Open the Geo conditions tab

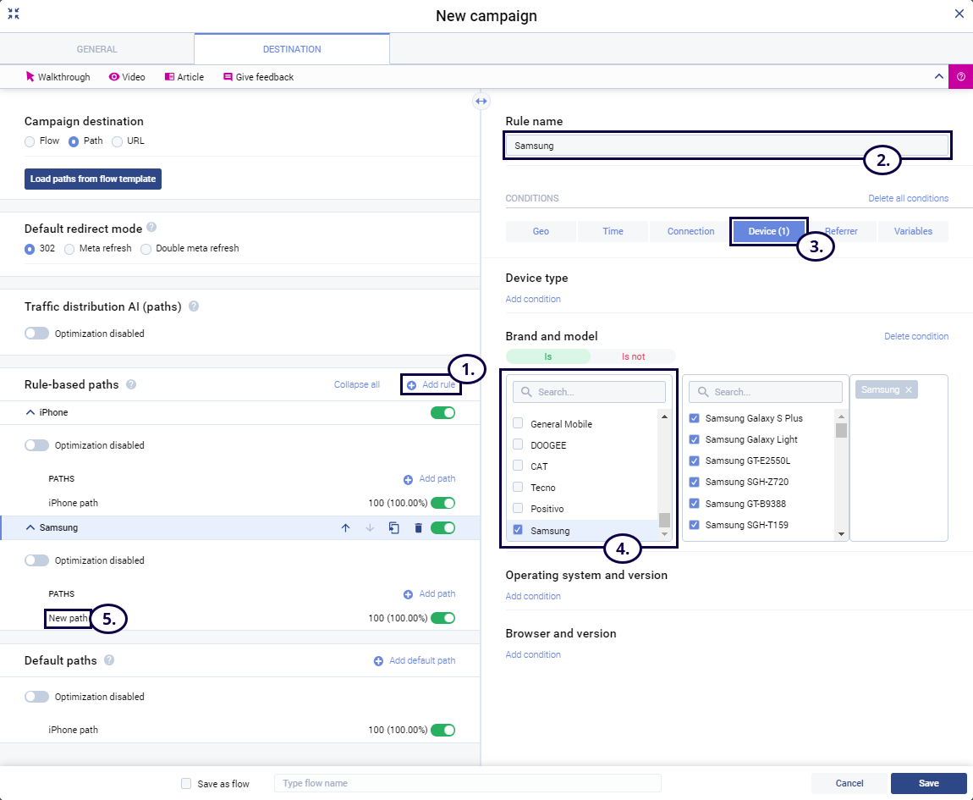tap(541, 231)
